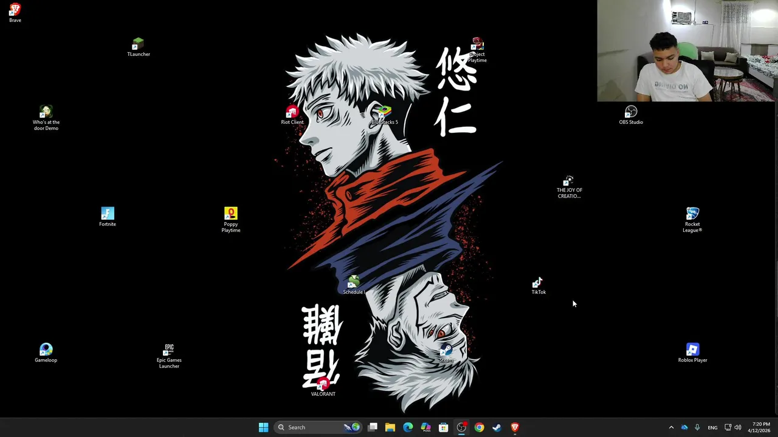Select the Roblox Player desktop icon

tap(692, 353)
